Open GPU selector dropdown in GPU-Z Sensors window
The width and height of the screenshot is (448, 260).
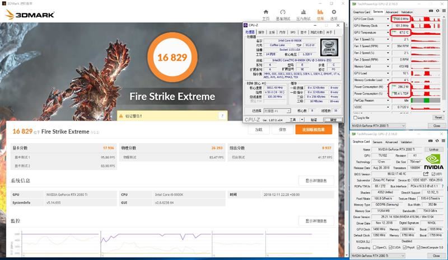pyautogui.click(x=379, y=126)
